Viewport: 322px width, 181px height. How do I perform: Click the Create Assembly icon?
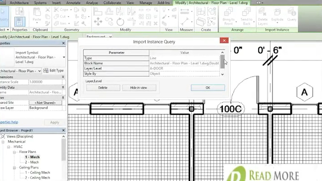(x=201, y=11)
